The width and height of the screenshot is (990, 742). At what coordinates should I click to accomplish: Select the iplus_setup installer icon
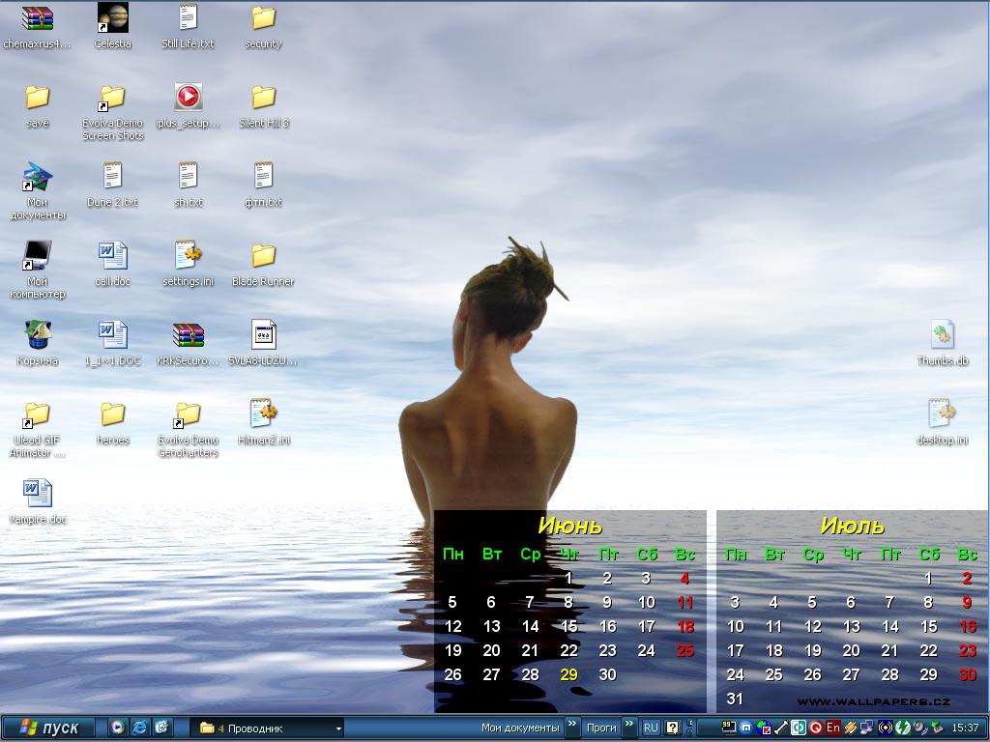189,98
